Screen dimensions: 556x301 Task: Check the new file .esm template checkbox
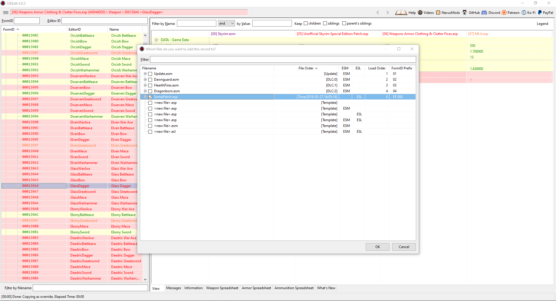point(150,126)
